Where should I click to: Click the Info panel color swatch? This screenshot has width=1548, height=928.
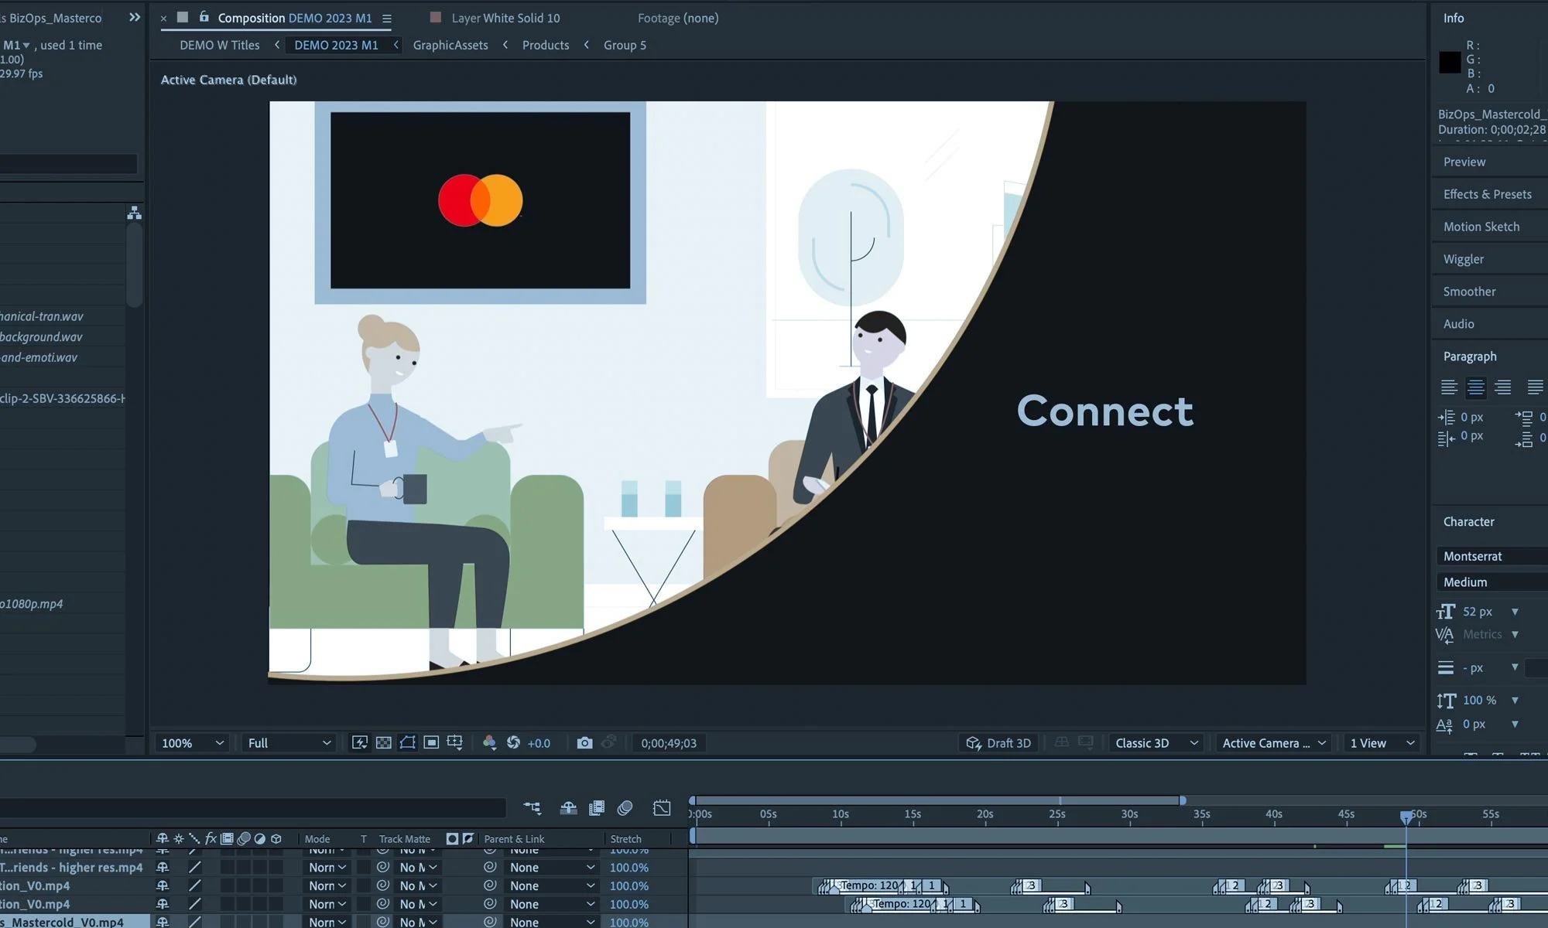(x=1450, y=63)
